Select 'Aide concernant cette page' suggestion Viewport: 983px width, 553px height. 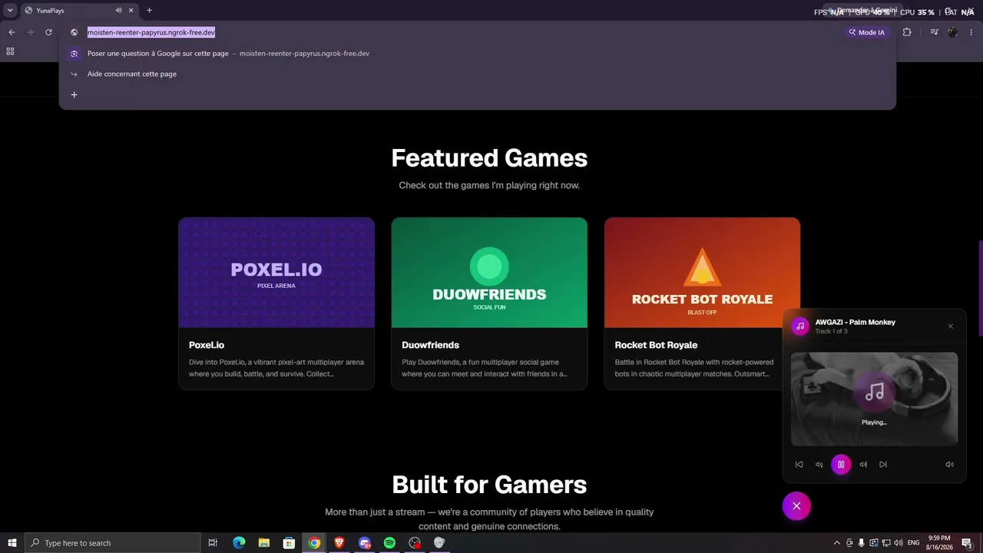click(x=477, y=74)
